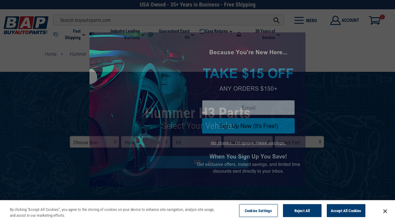395x222 pixels.
Task: Click Accept All Cookies button
Action: 346,211
